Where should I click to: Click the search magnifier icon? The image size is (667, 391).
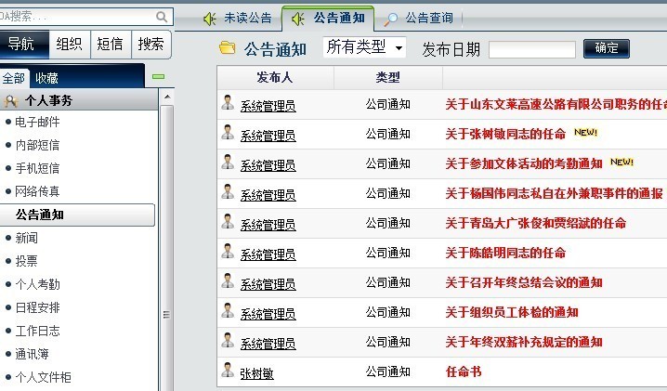point(163,17)
